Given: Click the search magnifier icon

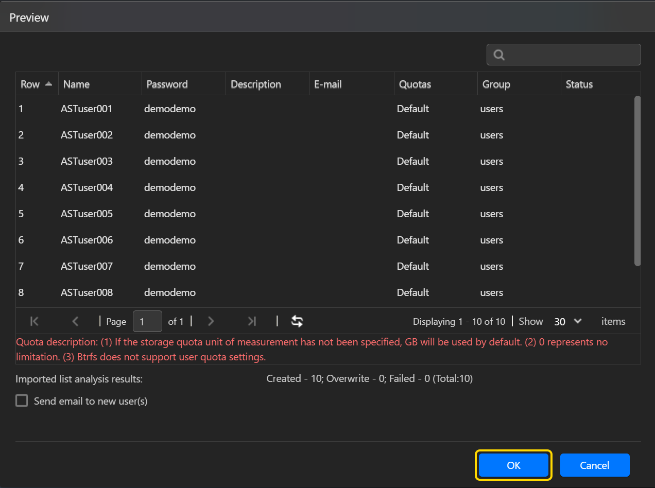Looking at the screenshot, I should point(498,55).
